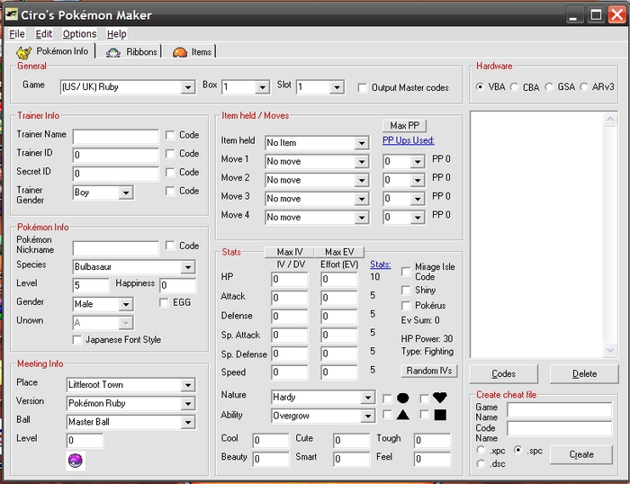Open the File menu
The height and width of the screenshot is (484, 630).
point(17,34)
